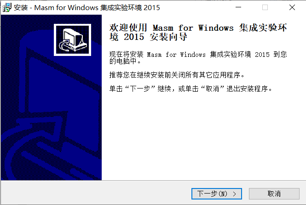Click the quoted “下一步” in the instruction line
Image resolution: width=306 pixels, height=205 pixels.
tap(140, 89)
